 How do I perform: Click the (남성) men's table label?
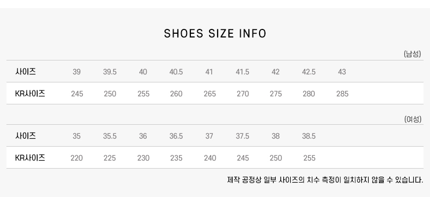click(x=412, y=54)
